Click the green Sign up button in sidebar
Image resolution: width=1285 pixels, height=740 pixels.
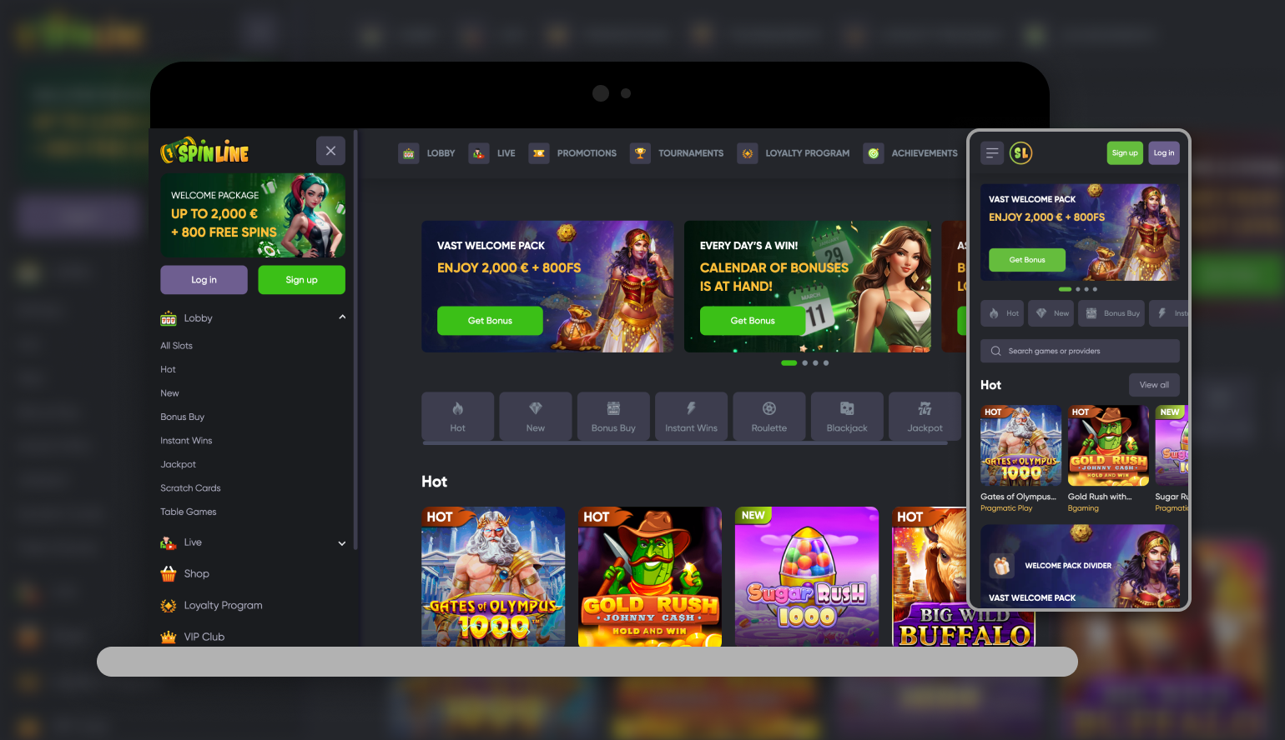[301, 280]
